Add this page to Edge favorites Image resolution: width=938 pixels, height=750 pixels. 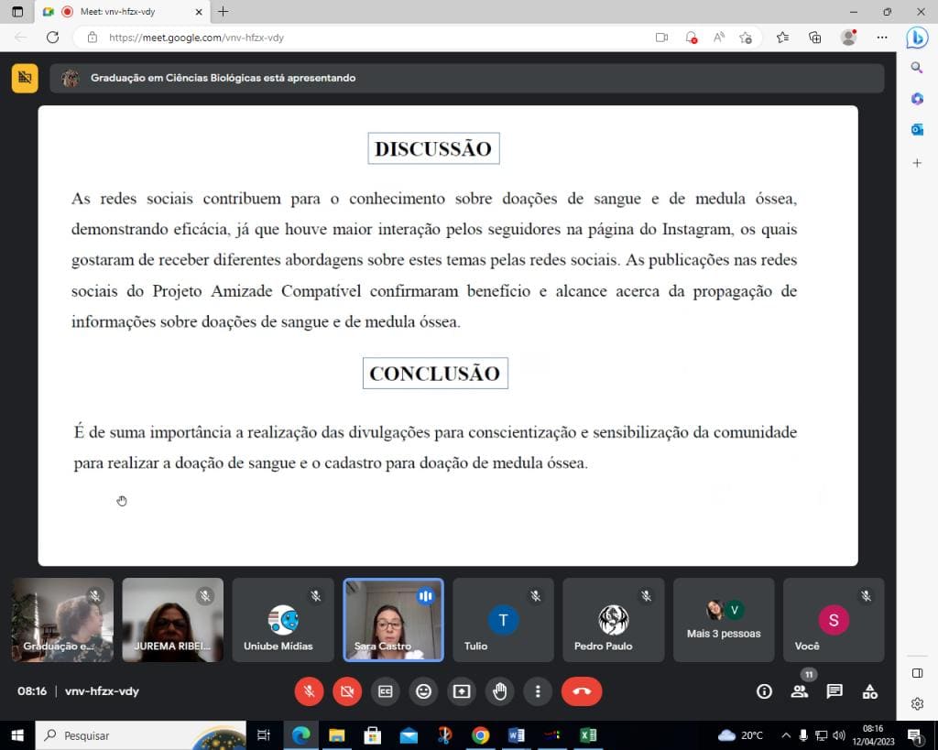pyautogui.click(x=746, y=37)
